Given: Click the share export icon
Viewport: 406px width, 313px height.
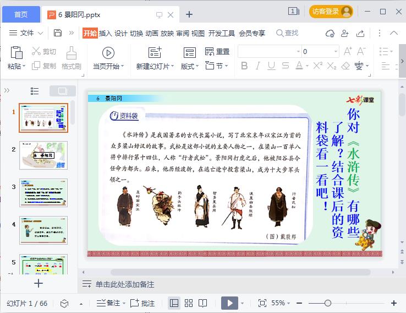Looking at the screenshot, I should click(360, 33).
